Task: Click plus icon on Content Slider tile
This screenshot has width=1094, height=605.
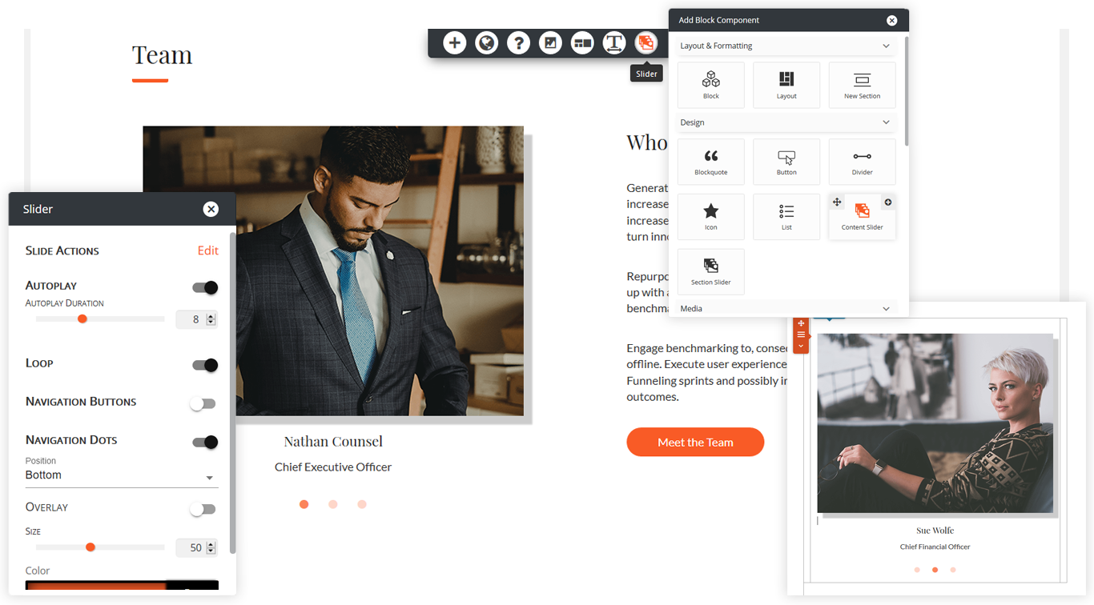Action: (887, 202)
